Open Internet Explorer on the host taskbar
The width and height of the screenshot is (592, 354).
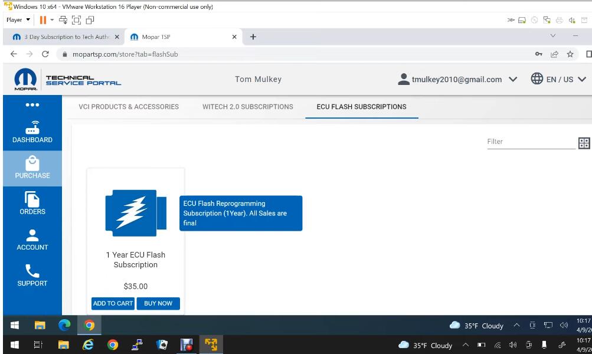point(88,345)
